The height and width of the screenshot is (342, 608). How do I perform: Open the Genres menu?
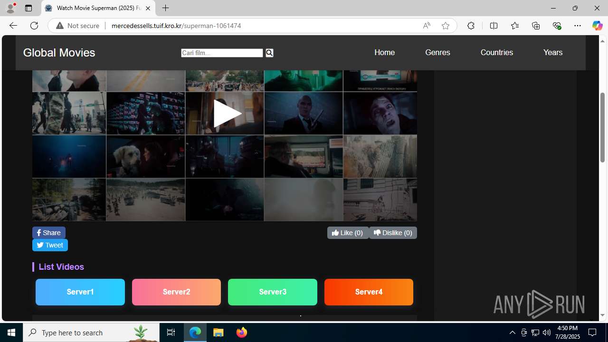pyautogui.click(x=437, y=52)
